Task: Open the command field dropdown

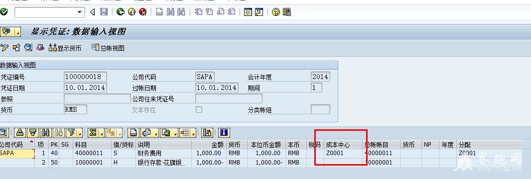Action: point(80,12)
